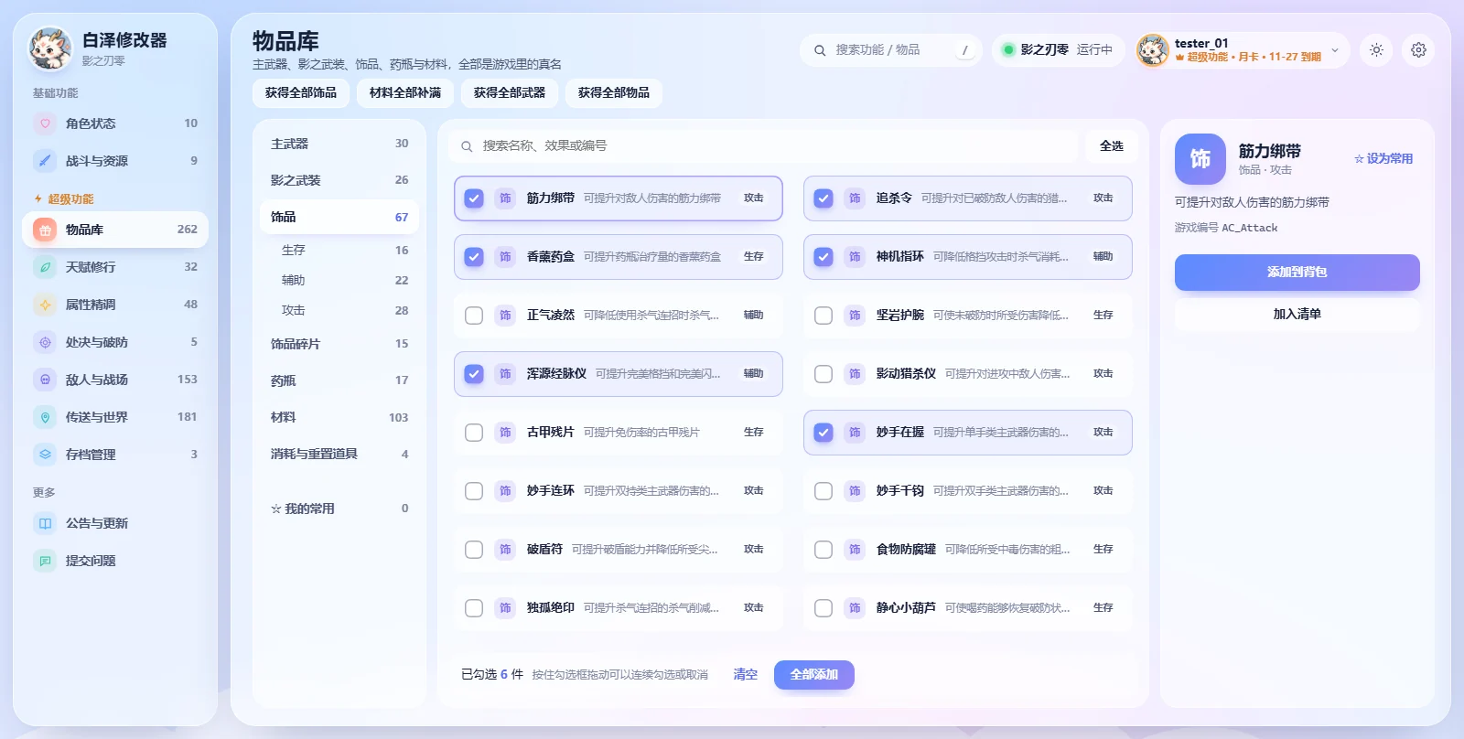Select the 食物防腐罐 item row
The width and height of the screenshot is (1464, 739).
968,550
